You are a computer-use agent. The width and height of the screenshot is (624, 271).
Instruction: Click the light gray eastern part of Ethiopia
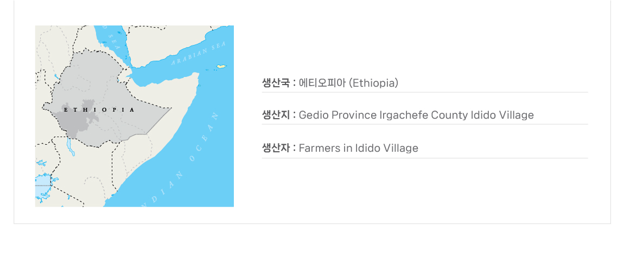(x=136, y=117)
